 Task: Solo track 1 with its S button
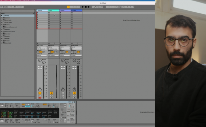pos(40,96)
